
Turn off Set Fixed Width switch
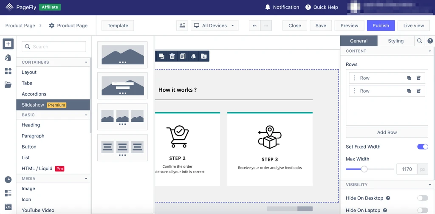pos(422,146)
